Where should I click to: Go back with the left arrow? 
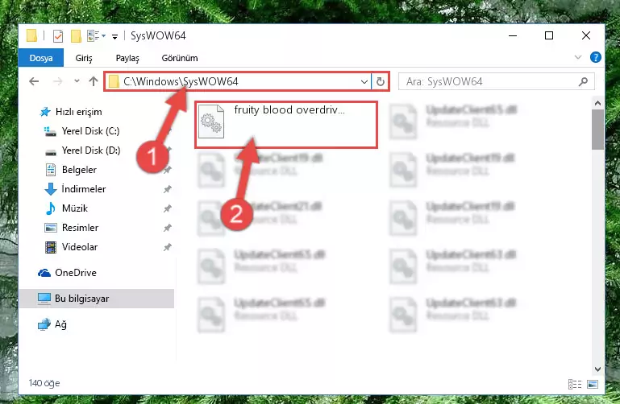pos(34,81)
